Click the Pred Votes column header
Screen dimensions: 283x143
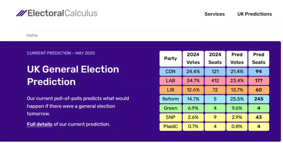tap(237, 59)
